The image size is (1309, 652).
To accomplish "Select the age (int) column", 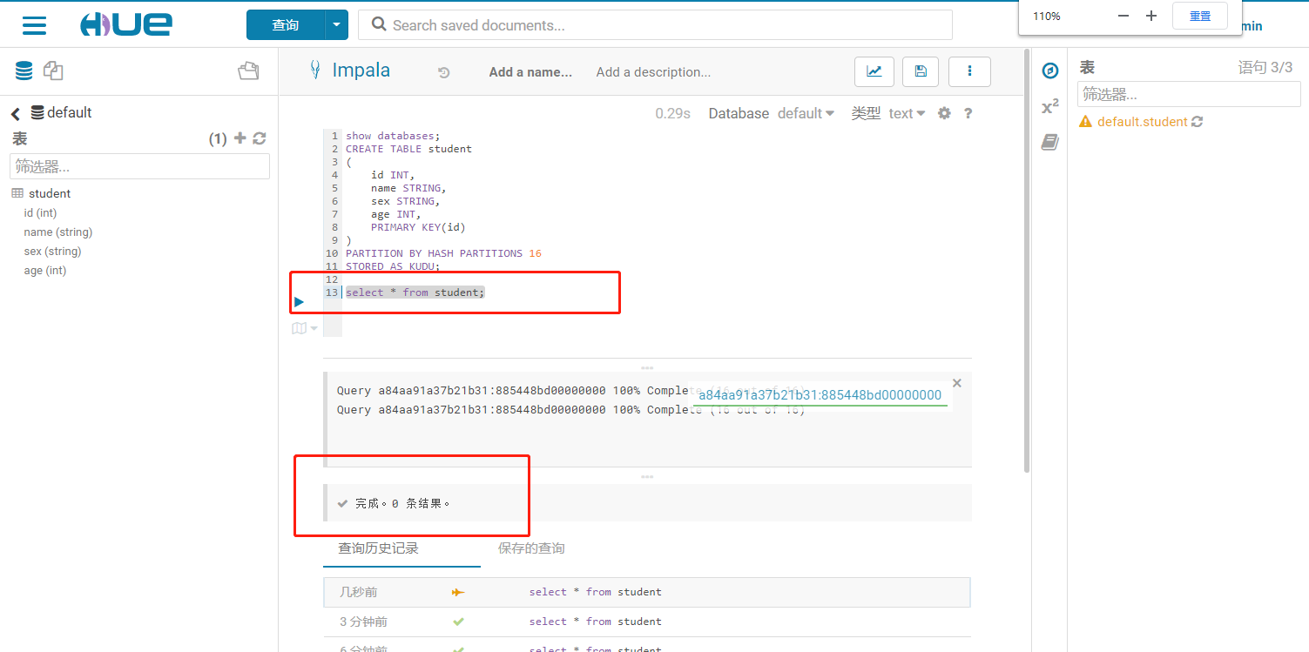I will (x=45, y=271).
